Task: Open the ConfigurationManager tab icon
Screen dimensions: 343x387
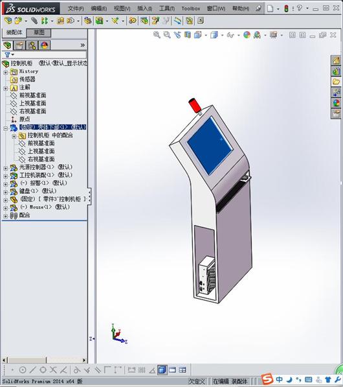Action: pos(32,45)
